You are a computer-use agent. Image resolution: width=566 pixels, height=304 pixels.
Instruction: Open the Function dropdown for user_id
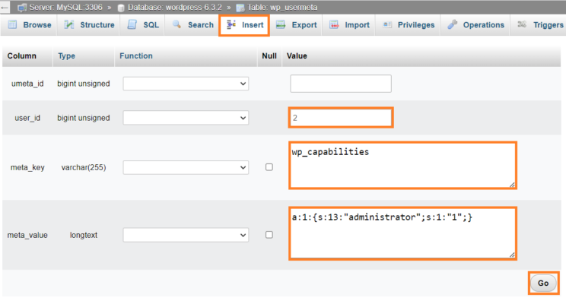pos(186,118)
